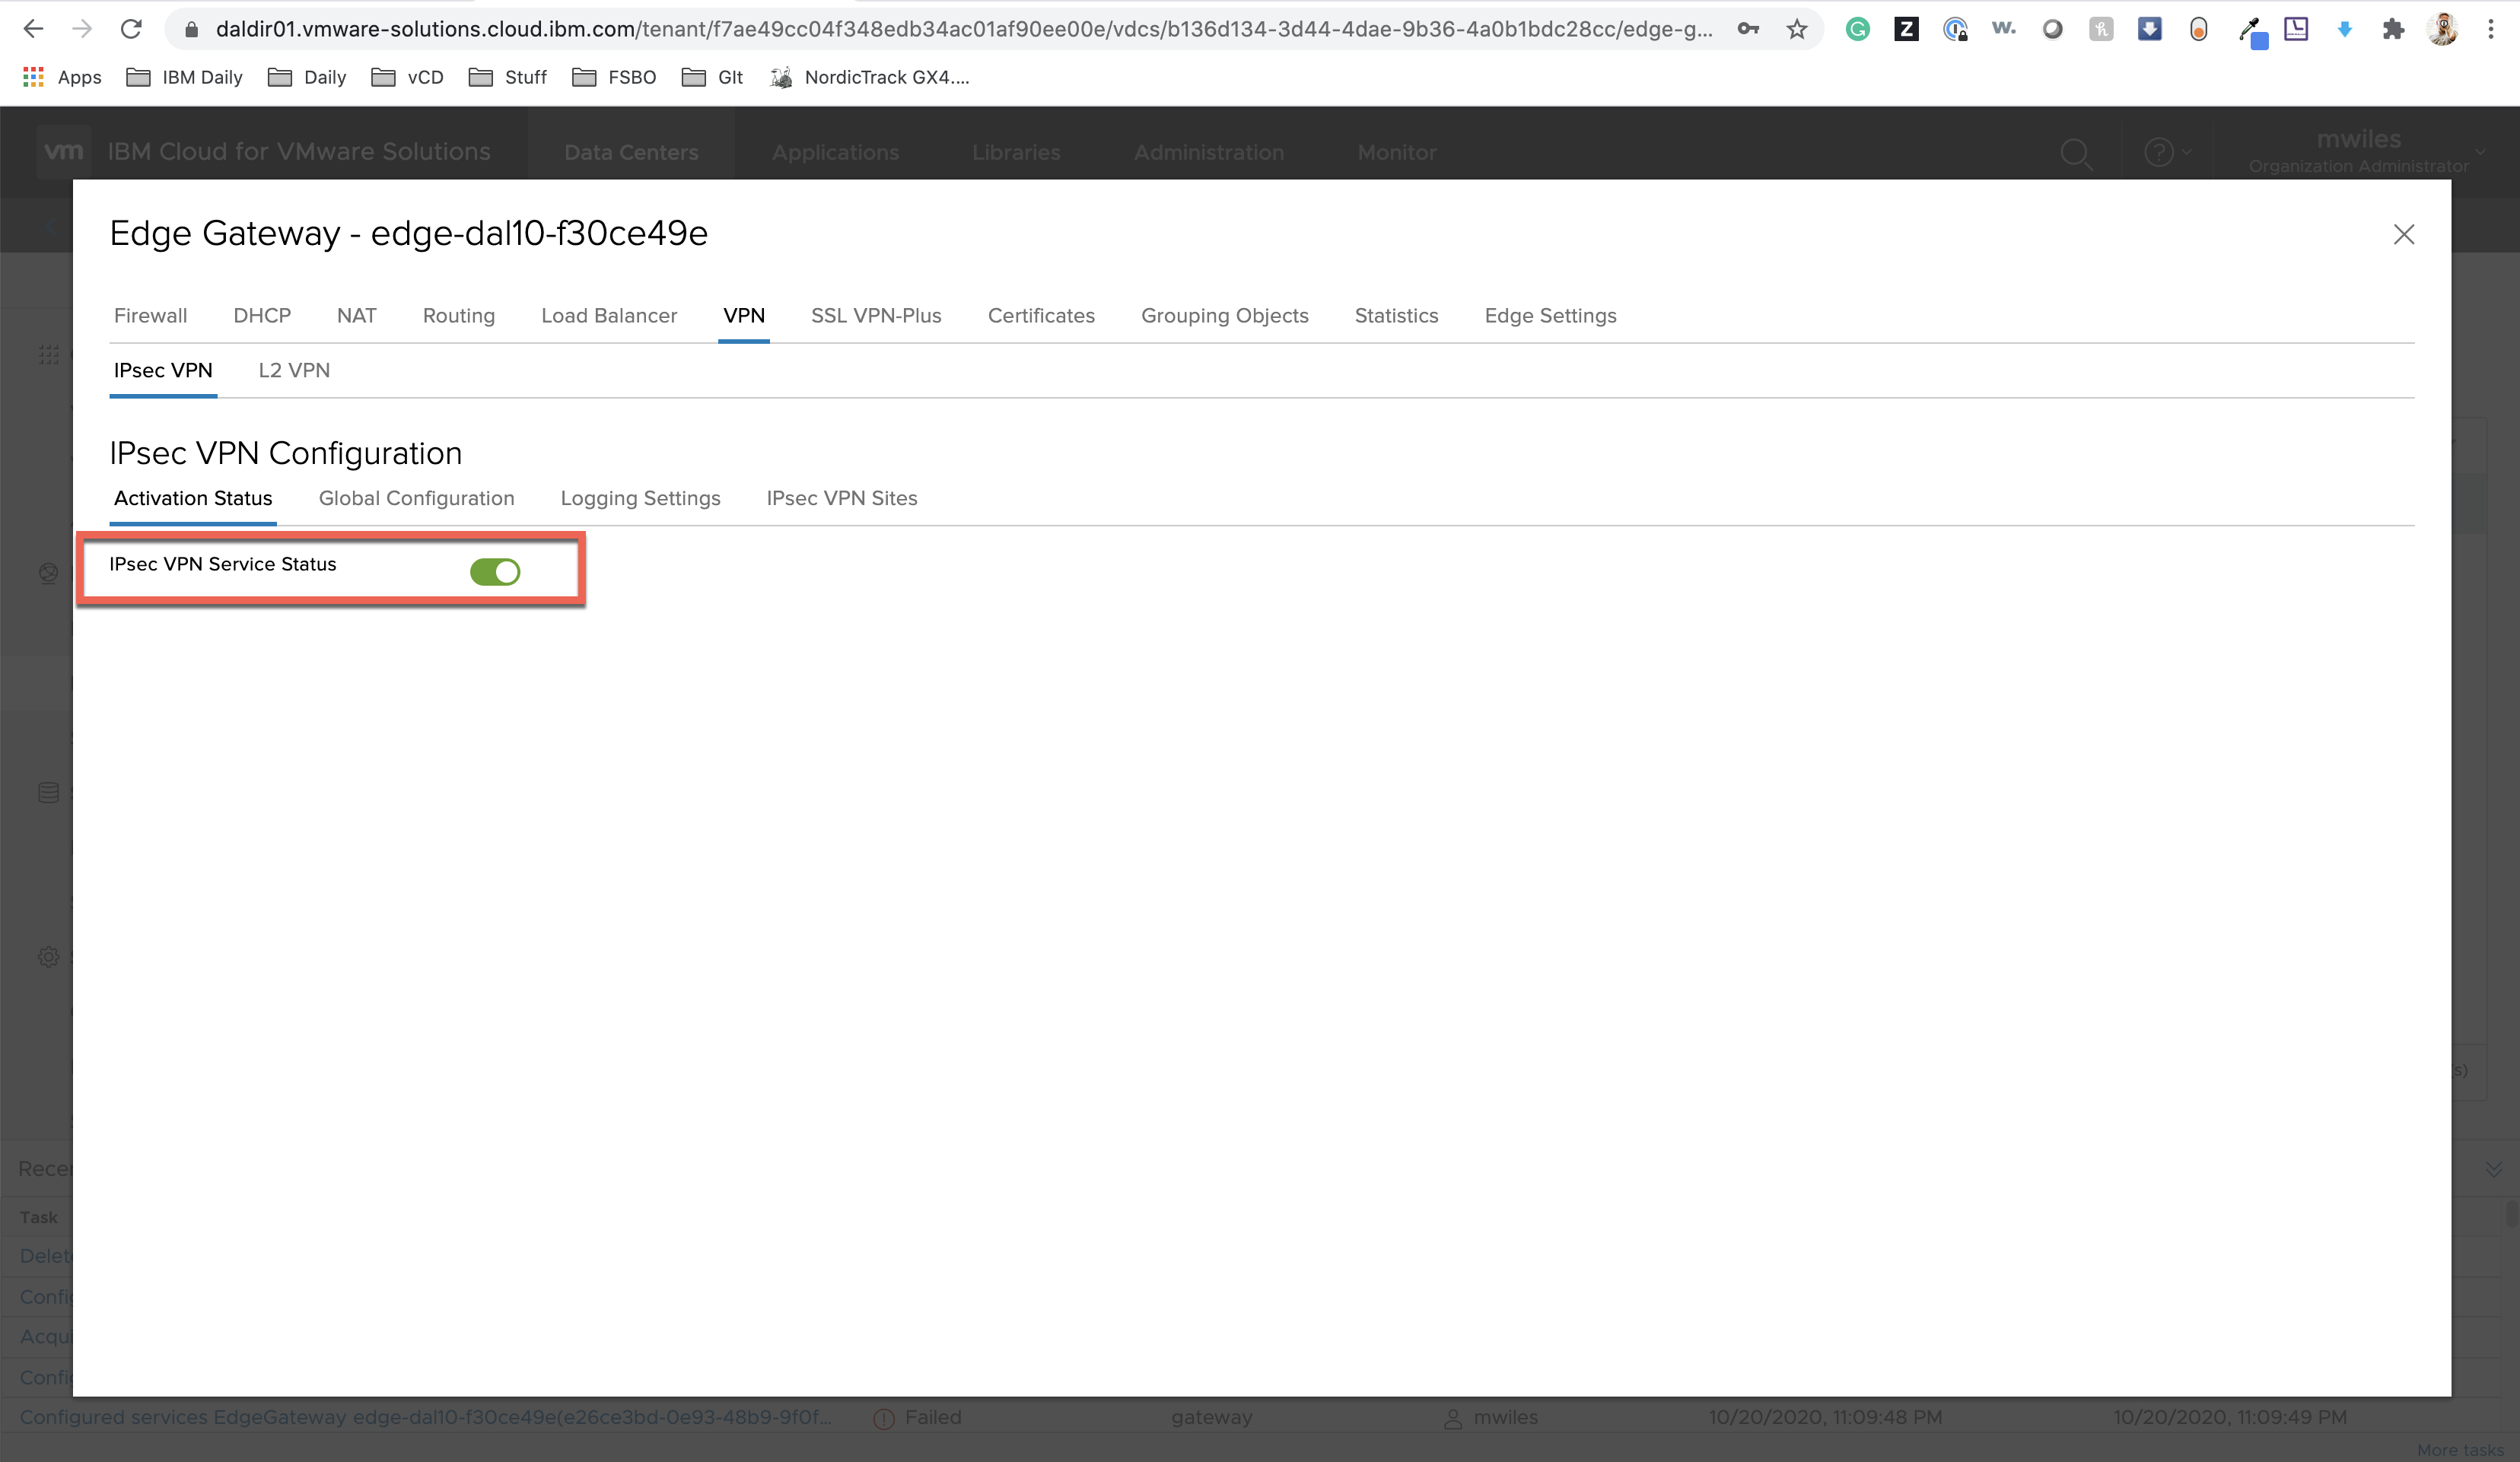This screenshot has height=1462, width=2520.
Task: Open the FSBO bookmarks folder
Action: pyautogui.click(x=614, y=77)
